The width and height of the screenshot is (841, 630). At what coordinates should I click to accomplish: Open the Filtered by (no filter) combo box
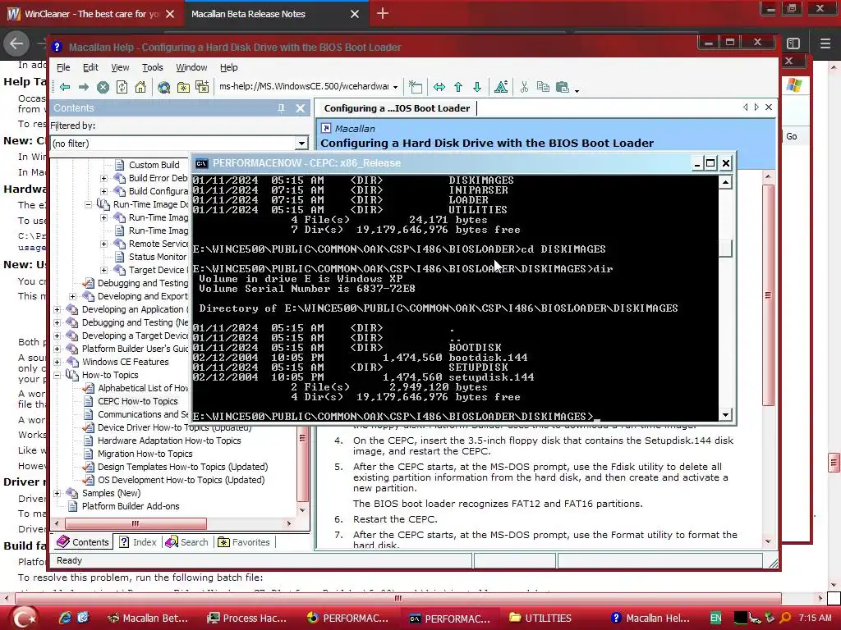[178, 143]
